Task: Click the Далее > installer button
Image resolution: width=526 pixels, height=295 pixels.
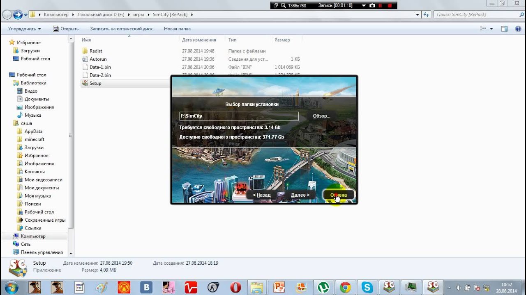Action: (x=300, y=195)
